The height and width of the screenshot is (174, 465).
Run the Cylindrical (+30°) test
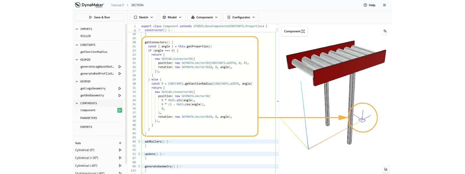point(120,158)
